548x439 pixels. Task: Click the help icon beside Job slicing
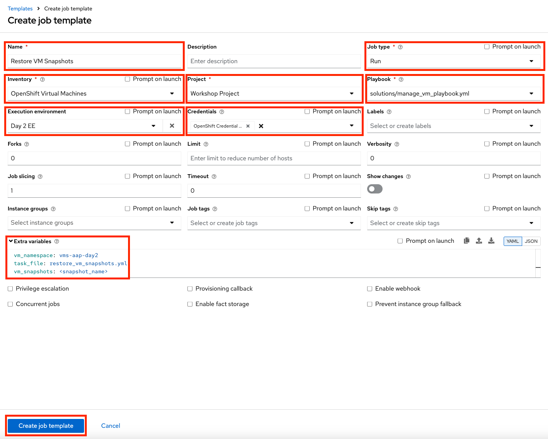click(x=40, y=177)
